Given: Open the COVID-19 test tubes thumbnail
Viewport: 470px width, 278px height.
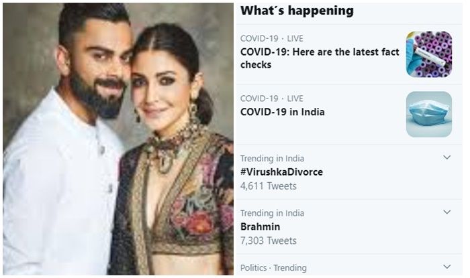Looking at the screenshot, I should click(429, 54).
